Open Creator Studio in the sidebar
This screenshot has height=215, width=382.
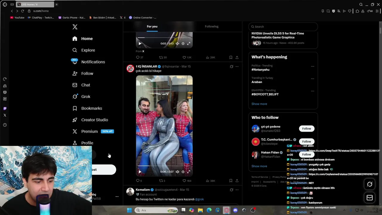[x=90, y=120]
